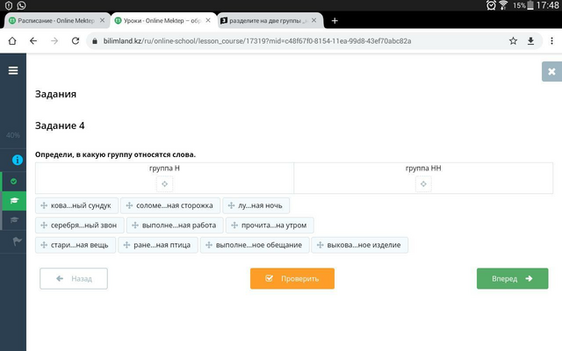Reload the page with the refresh icon
The width and height of the screenshot is (562, 351).
76,41
